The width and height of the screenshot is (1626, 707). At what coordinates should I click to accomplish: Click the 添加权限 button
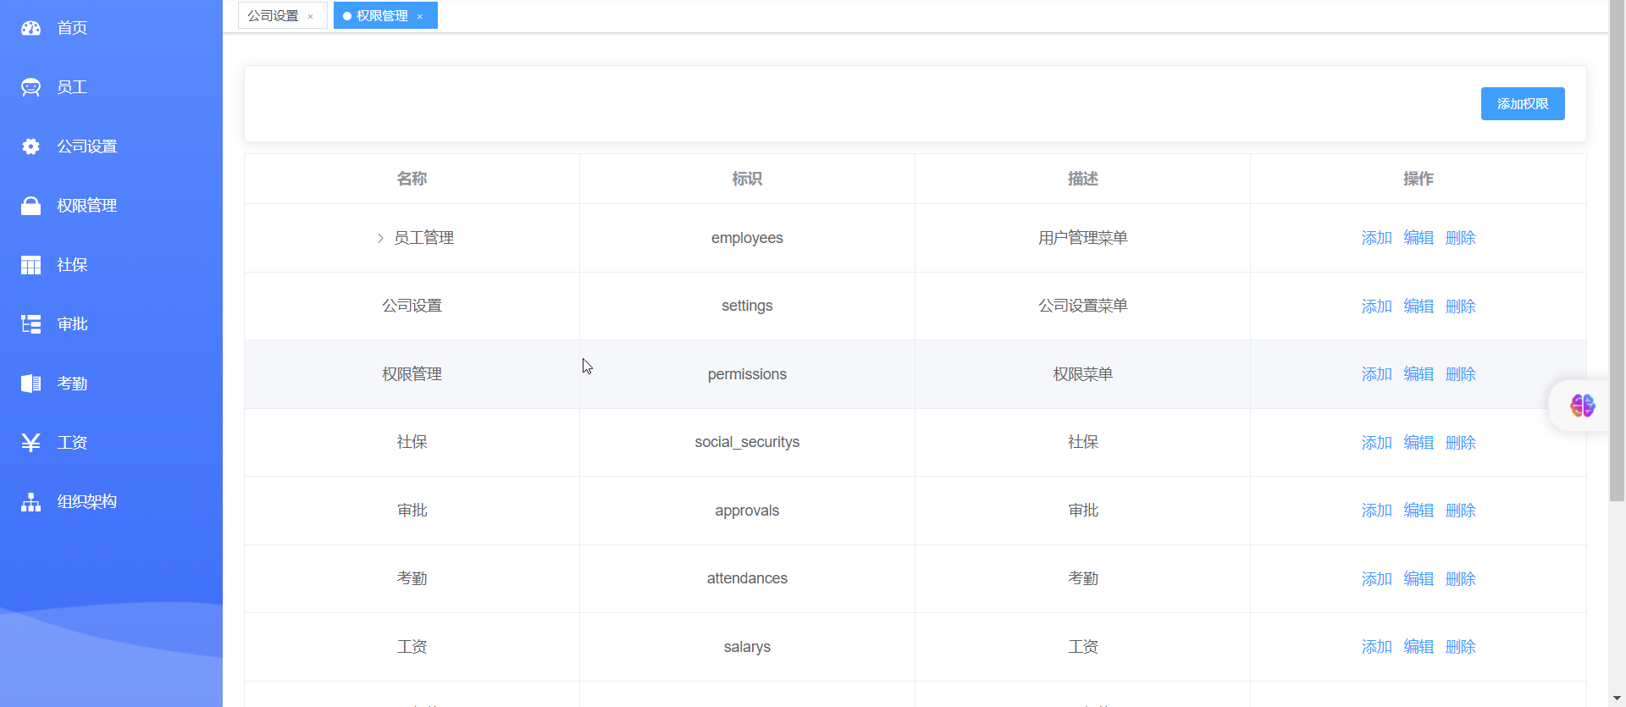pyautogui.click(x=1523, y=103)
